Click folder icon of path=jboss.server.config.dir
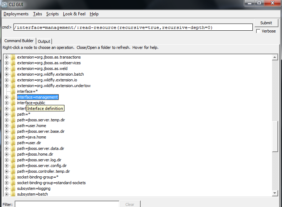The width and height of the screenshot is (282, 207). [x=13, y=166]
